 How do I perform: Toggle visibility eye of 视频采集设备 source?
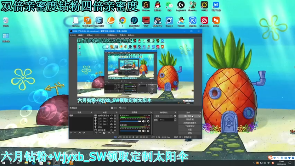(111, 115)
